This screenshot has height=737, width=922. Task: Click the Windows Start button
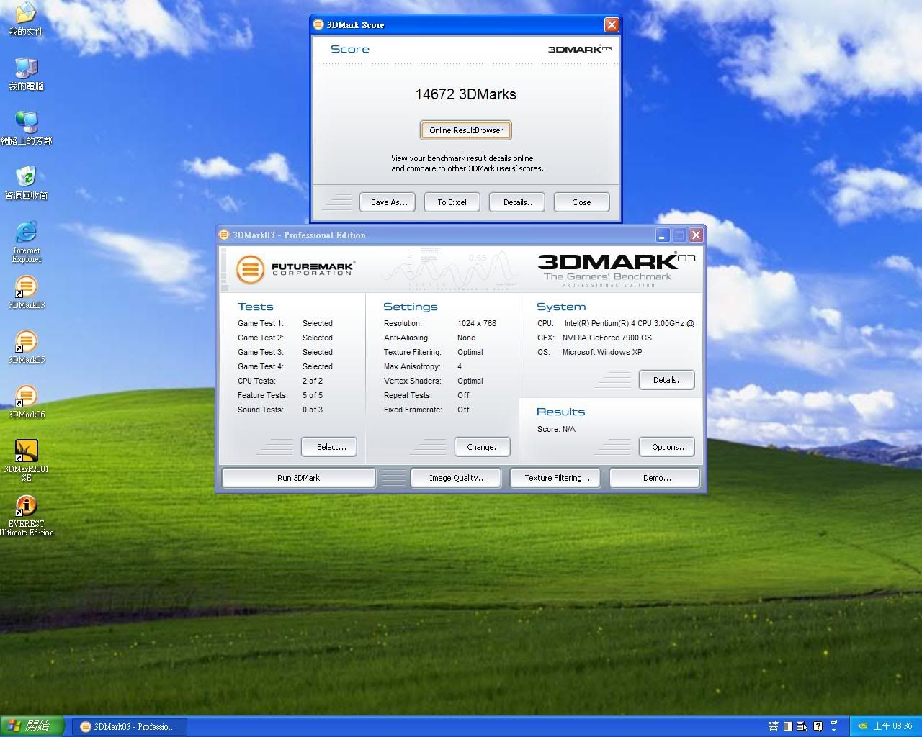click(32, 726)
